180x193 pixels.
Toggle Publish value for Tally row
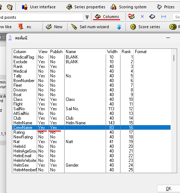pyautogui.click(x=53, y=76)
